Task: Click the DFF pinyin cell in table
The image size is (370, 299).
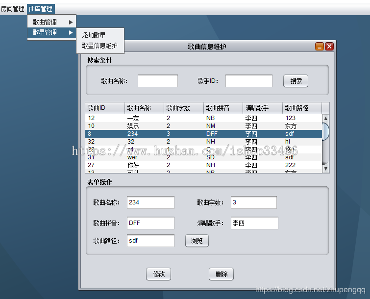Action: 223,134
